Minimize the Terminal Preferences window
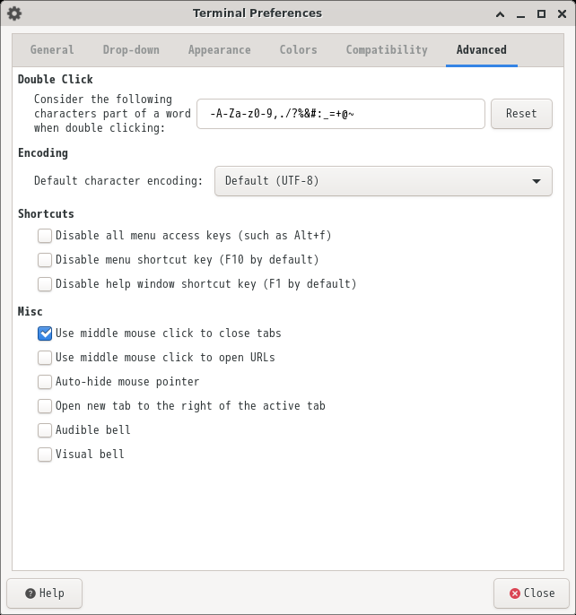Screen dimensions: 576x615 click(x=520, y=14)
